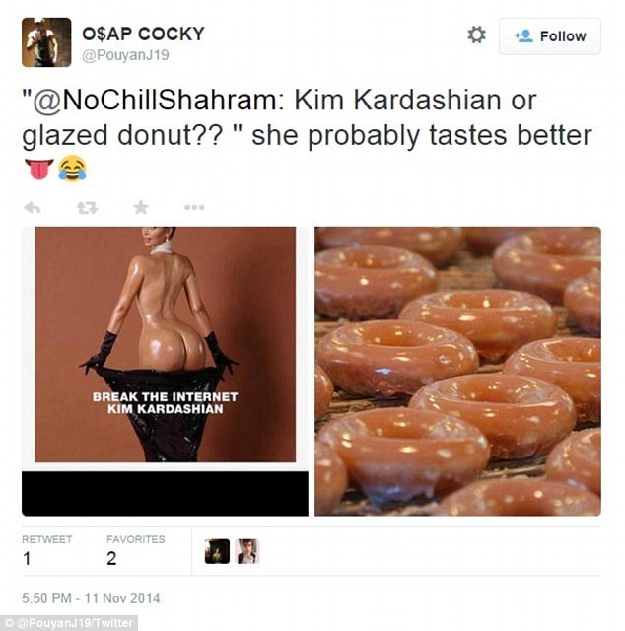View the retweet count list
This screenshot has width=625, height=631.
click(46, 550)
